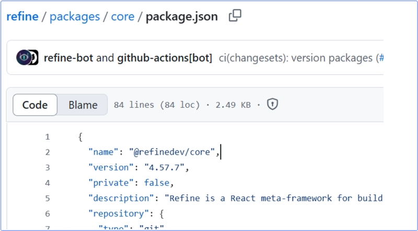
Task: Click the "version" key on line 3
Action: pyautogui.click(x=111, y=168)
